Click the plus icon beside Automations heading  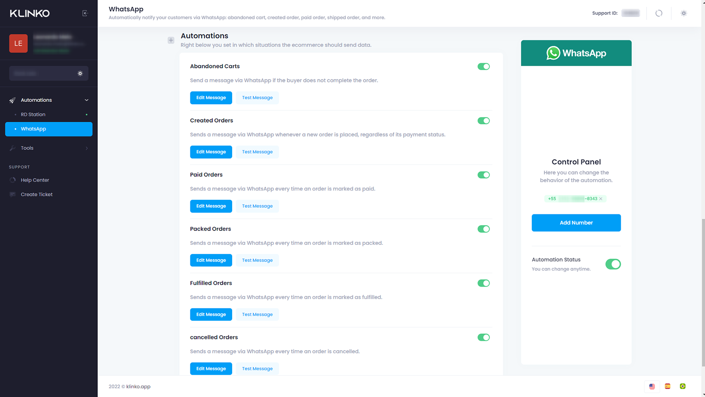tap(171, 40)
